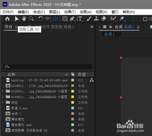Image resolution: width=152 pixels, height=136 pixels.
Task: Open the 效果(T) menu
Action: pyautogui.click(x=70, y=12)
